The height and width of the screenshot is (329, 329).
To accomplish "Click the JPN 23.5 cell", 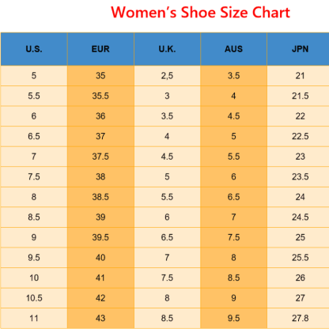I will pyautogui.click(x=298, y=177).
